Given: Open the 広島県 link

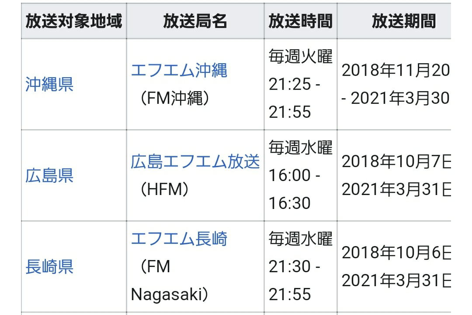Looking at the screenshot, I should click(49, 175).
